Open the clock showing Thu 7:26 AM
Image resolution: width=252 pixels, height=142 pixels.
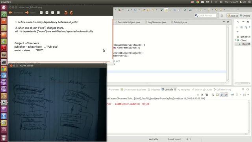coord(231,2)
